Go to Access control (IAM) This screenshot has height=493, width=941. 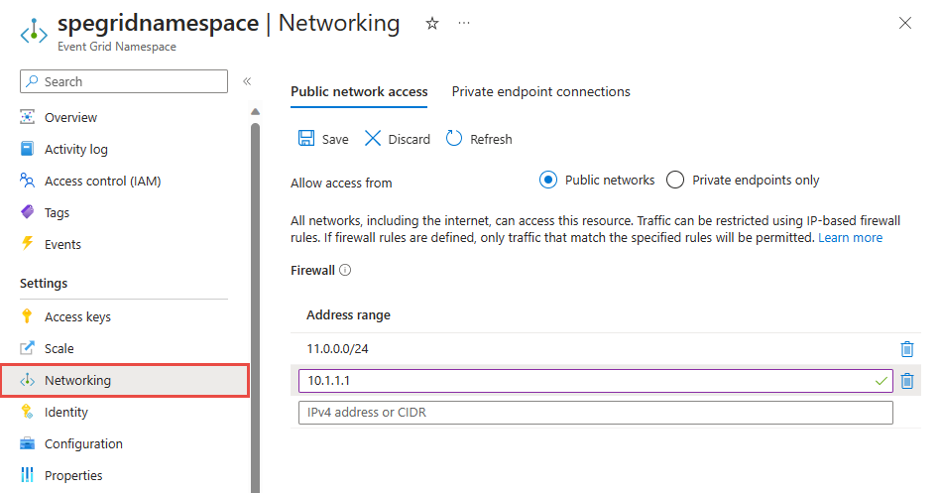pos(102,182)
